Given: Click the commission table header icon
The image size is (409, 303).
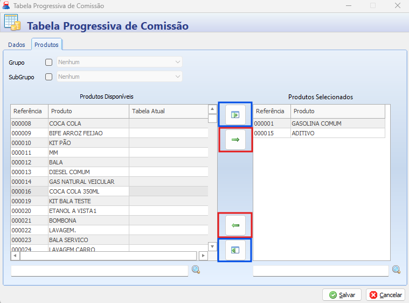Looking at the screenshot, I should pyautogui.click(x=12, y=23).
